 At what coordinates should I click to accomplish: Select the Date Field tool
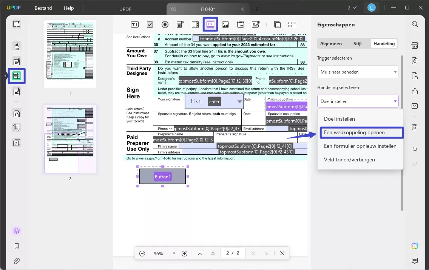tap(241, 25)
